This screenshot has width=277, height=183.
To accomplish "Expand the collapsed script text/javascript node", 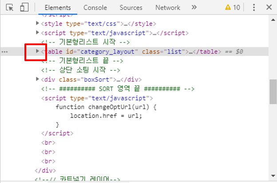I will (x=37, y=32).
